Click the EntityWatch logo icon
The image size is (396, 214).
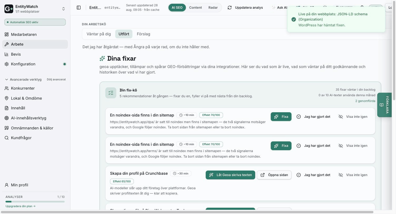click(x=9, y=9)
